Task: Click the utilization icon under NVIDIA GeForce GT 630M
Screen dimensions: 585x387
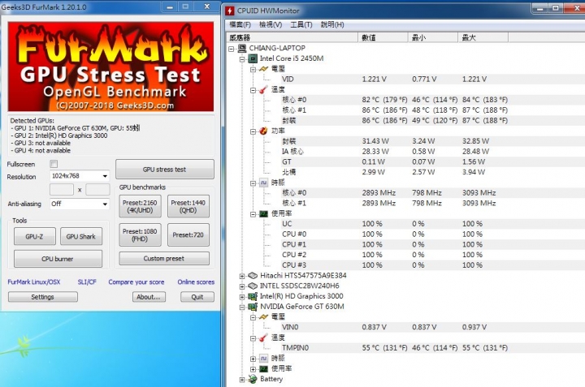Action: point(264,369)
